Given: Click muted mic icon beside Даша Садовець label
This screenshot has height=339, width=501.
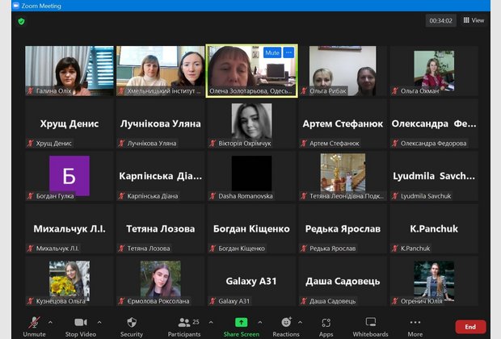Looking at the screenshot, I should tap(304, 301).
